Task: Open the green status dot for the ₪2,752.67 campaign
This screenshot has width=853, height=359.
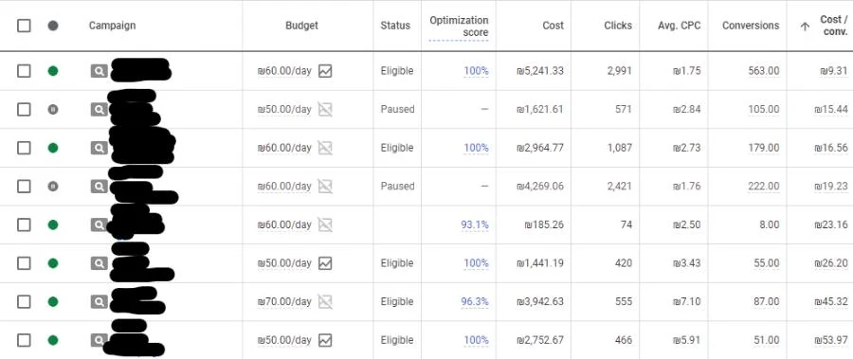Action: 53,340
